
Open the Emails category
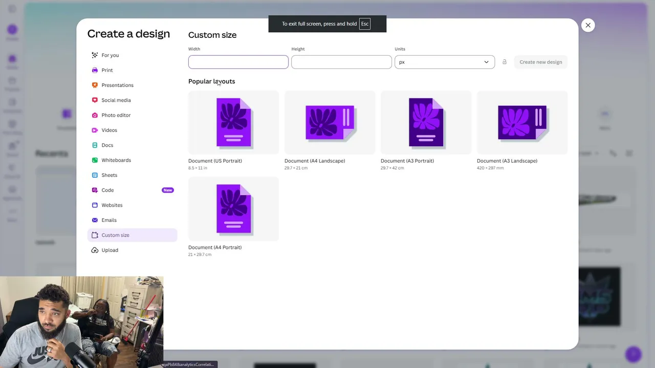click(x=133, y=220)
